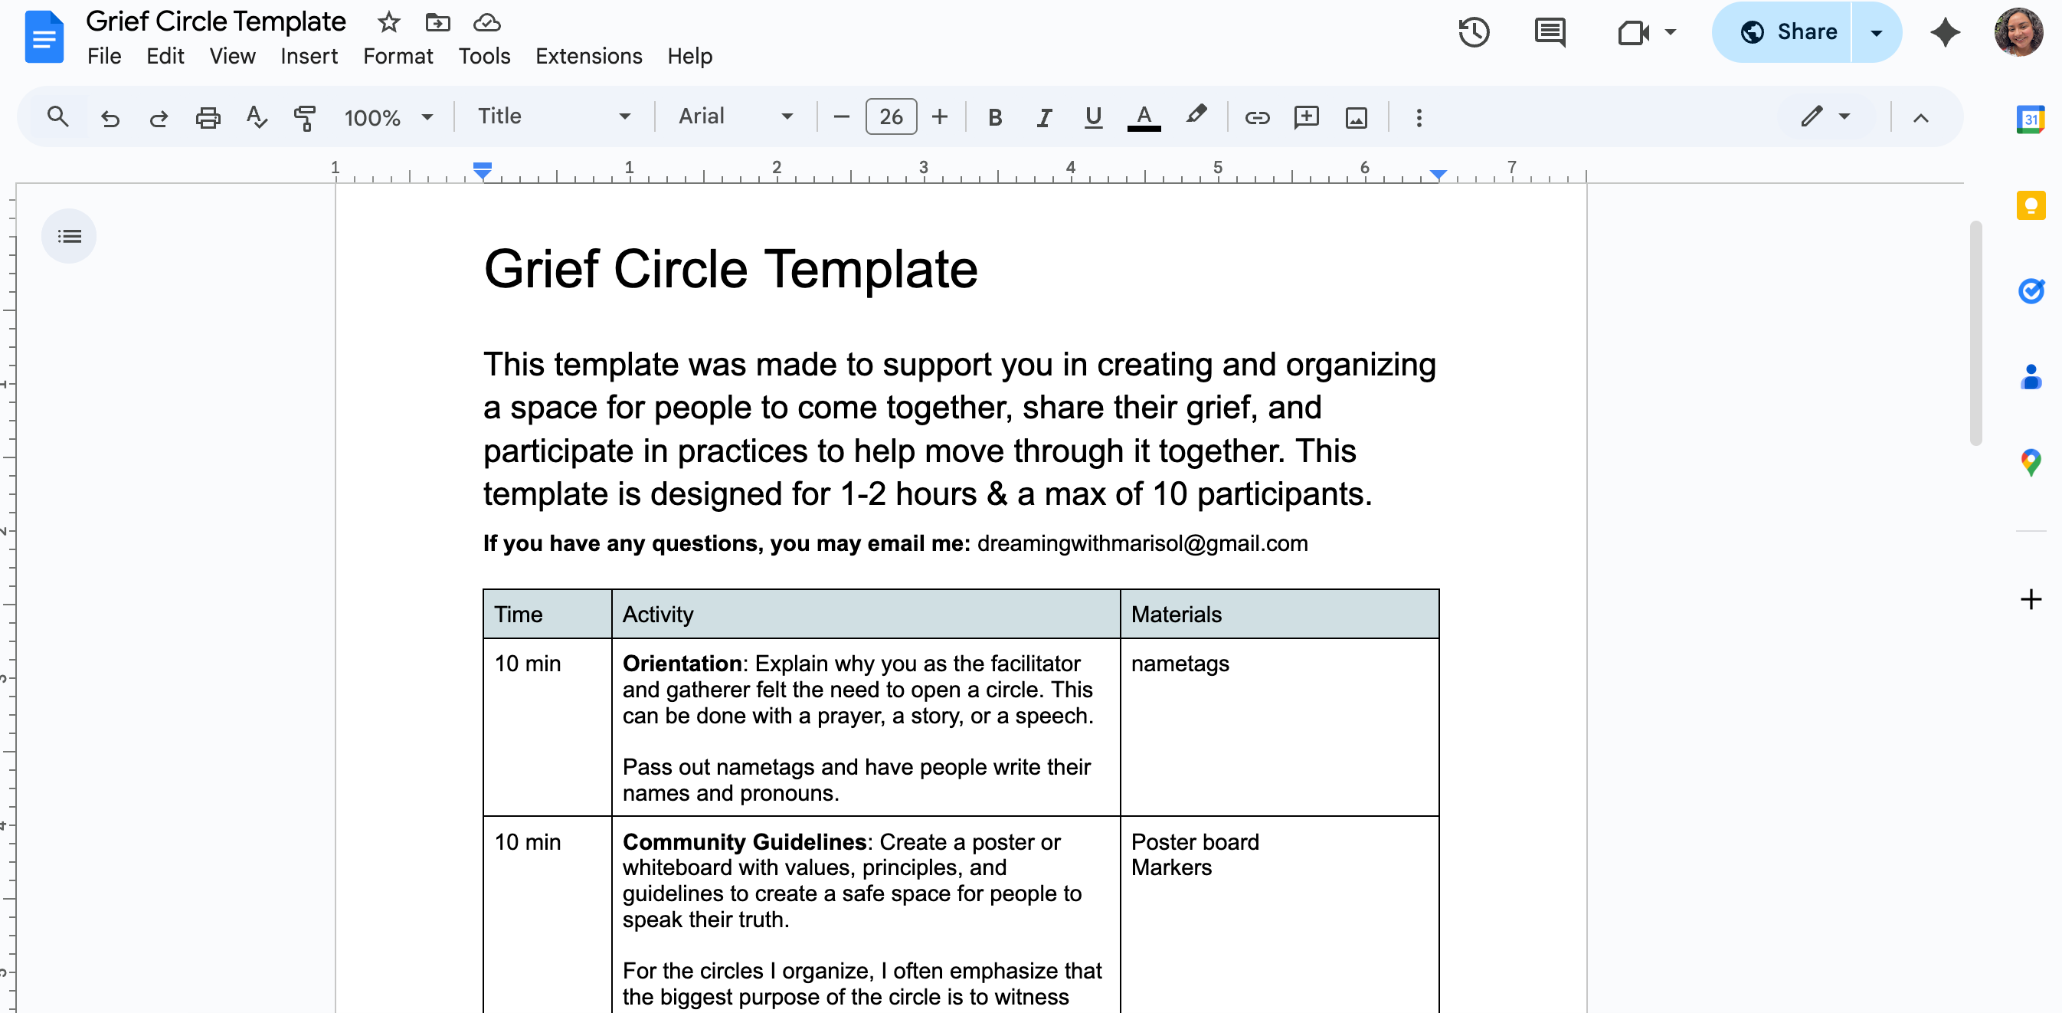Show document outline panel
The height and width of the screenshot is (1013, 2062).
[70, 236]
